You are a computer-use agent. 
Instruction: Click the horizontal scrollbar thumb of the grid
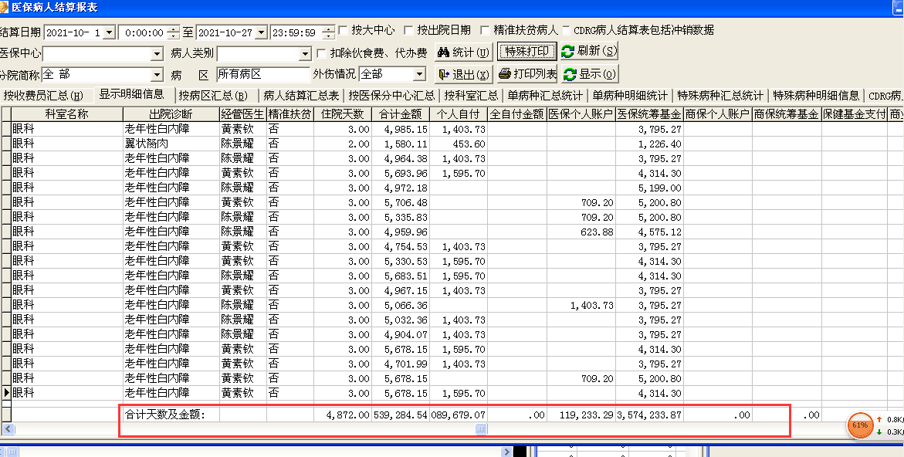coord(482,428)
